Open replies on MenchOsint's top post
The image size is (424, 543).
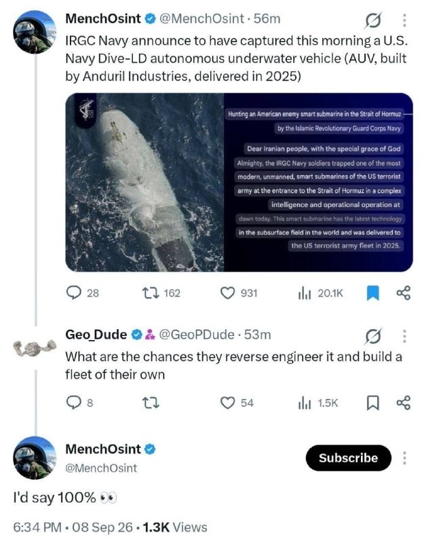82,293
